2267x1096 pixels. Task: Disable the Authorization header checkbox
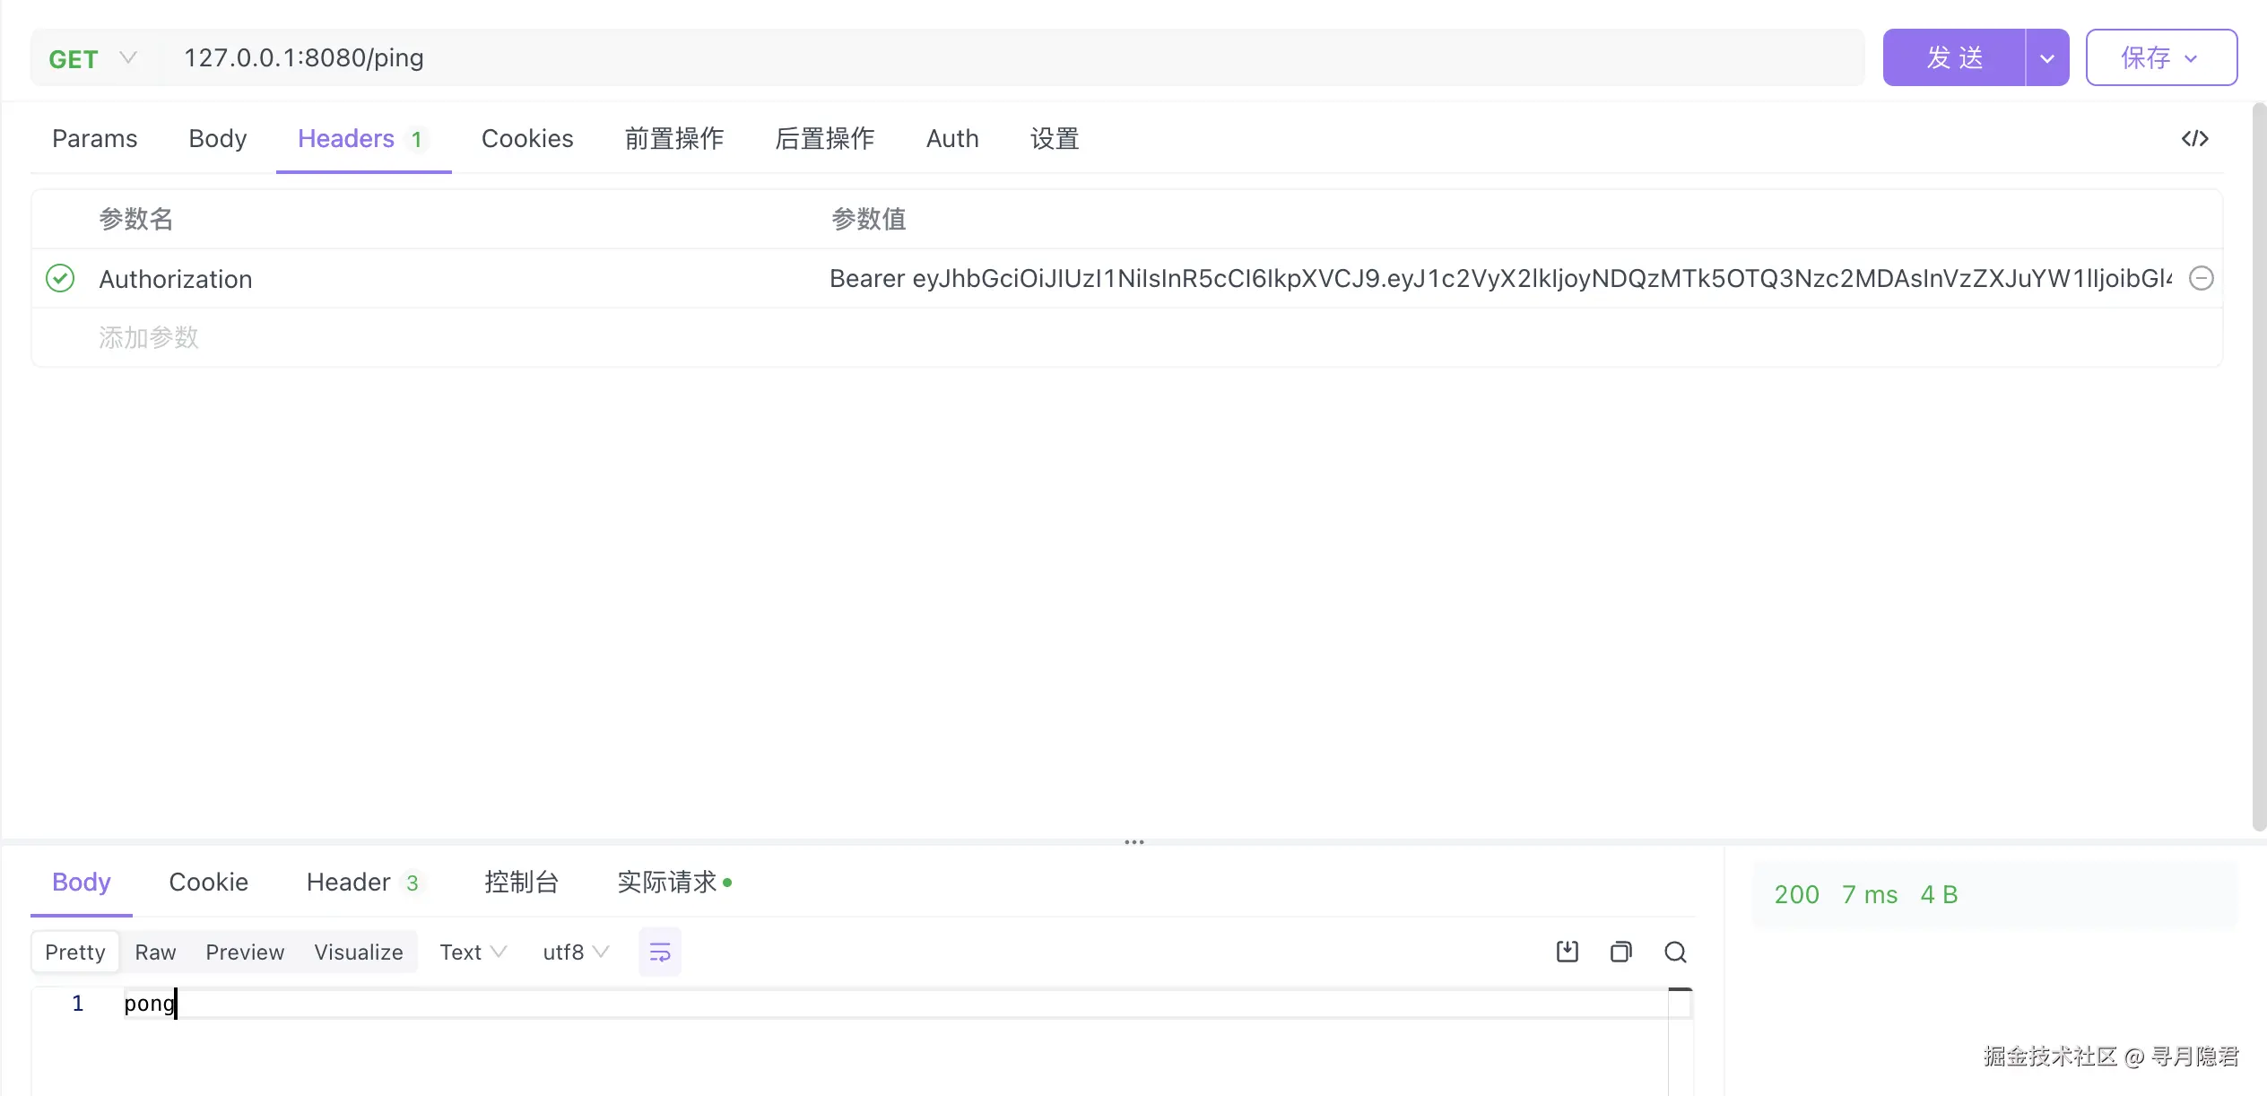point(60,278)
